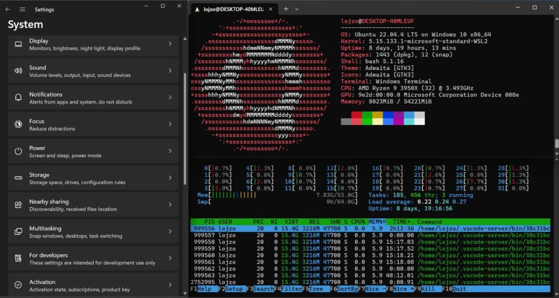Click the Activation checkmark icon
The width and height of the screenshot is (559, 298).
pos(18,285)
